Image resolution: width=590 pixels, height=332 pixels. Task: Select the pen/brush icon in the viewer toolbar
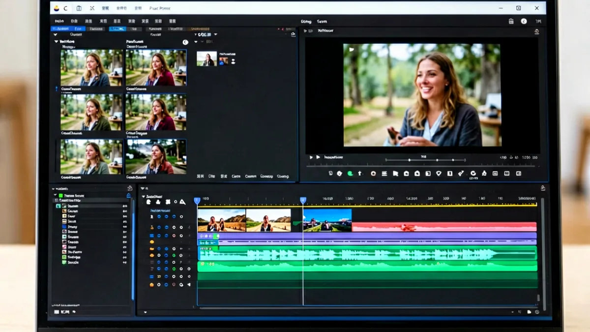pos(461,173)
